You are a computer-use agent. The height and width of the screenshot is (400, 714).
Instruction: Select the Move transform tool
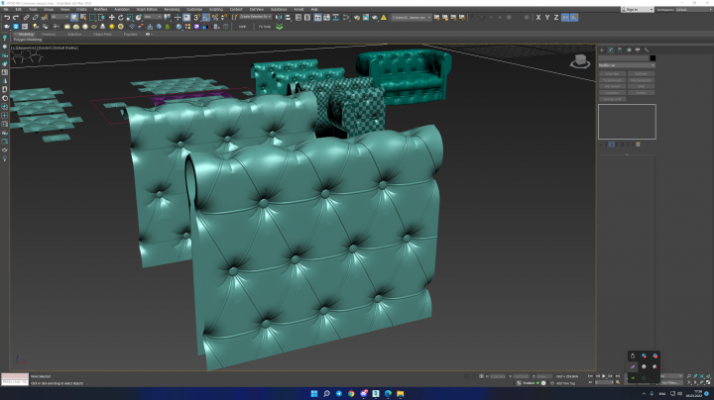coord(111,17)
